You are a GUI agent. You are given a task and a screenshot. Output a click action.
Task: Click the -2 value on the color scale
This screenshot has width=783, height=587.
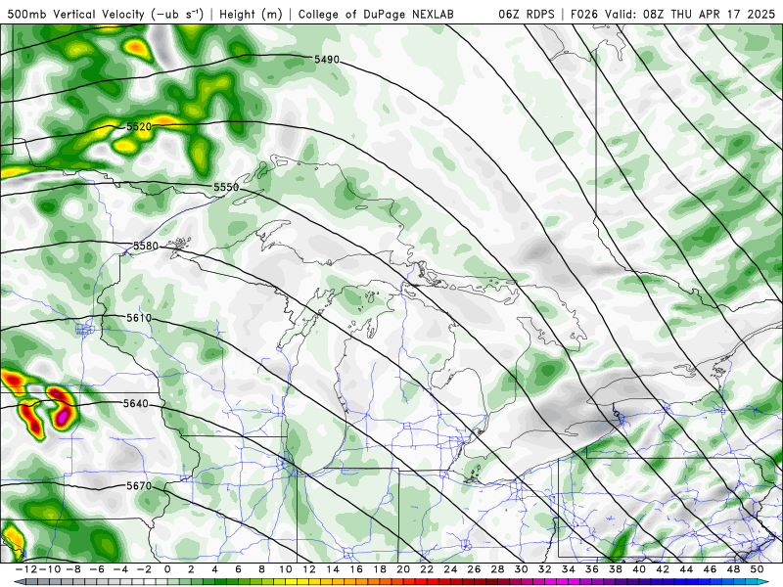point(144,569)
